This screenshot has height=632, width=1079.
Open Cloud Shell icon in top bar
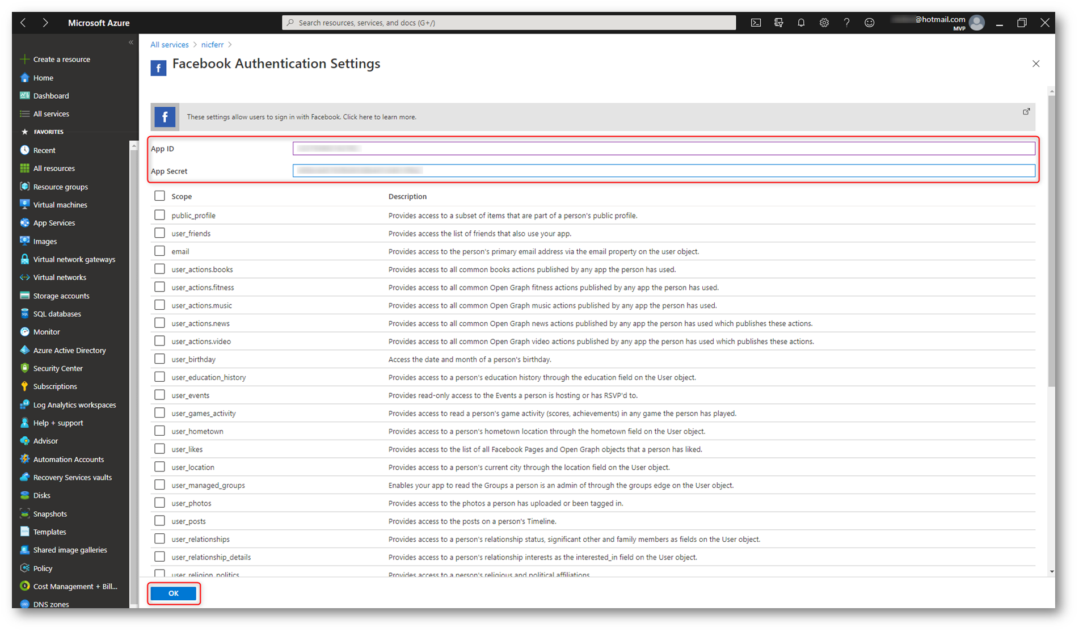(756, 23)
